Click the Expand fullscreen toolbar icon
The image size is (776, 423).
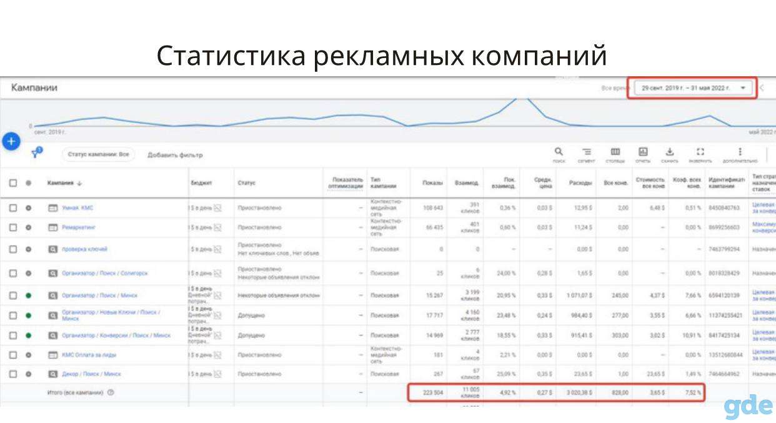click(700, 152)
